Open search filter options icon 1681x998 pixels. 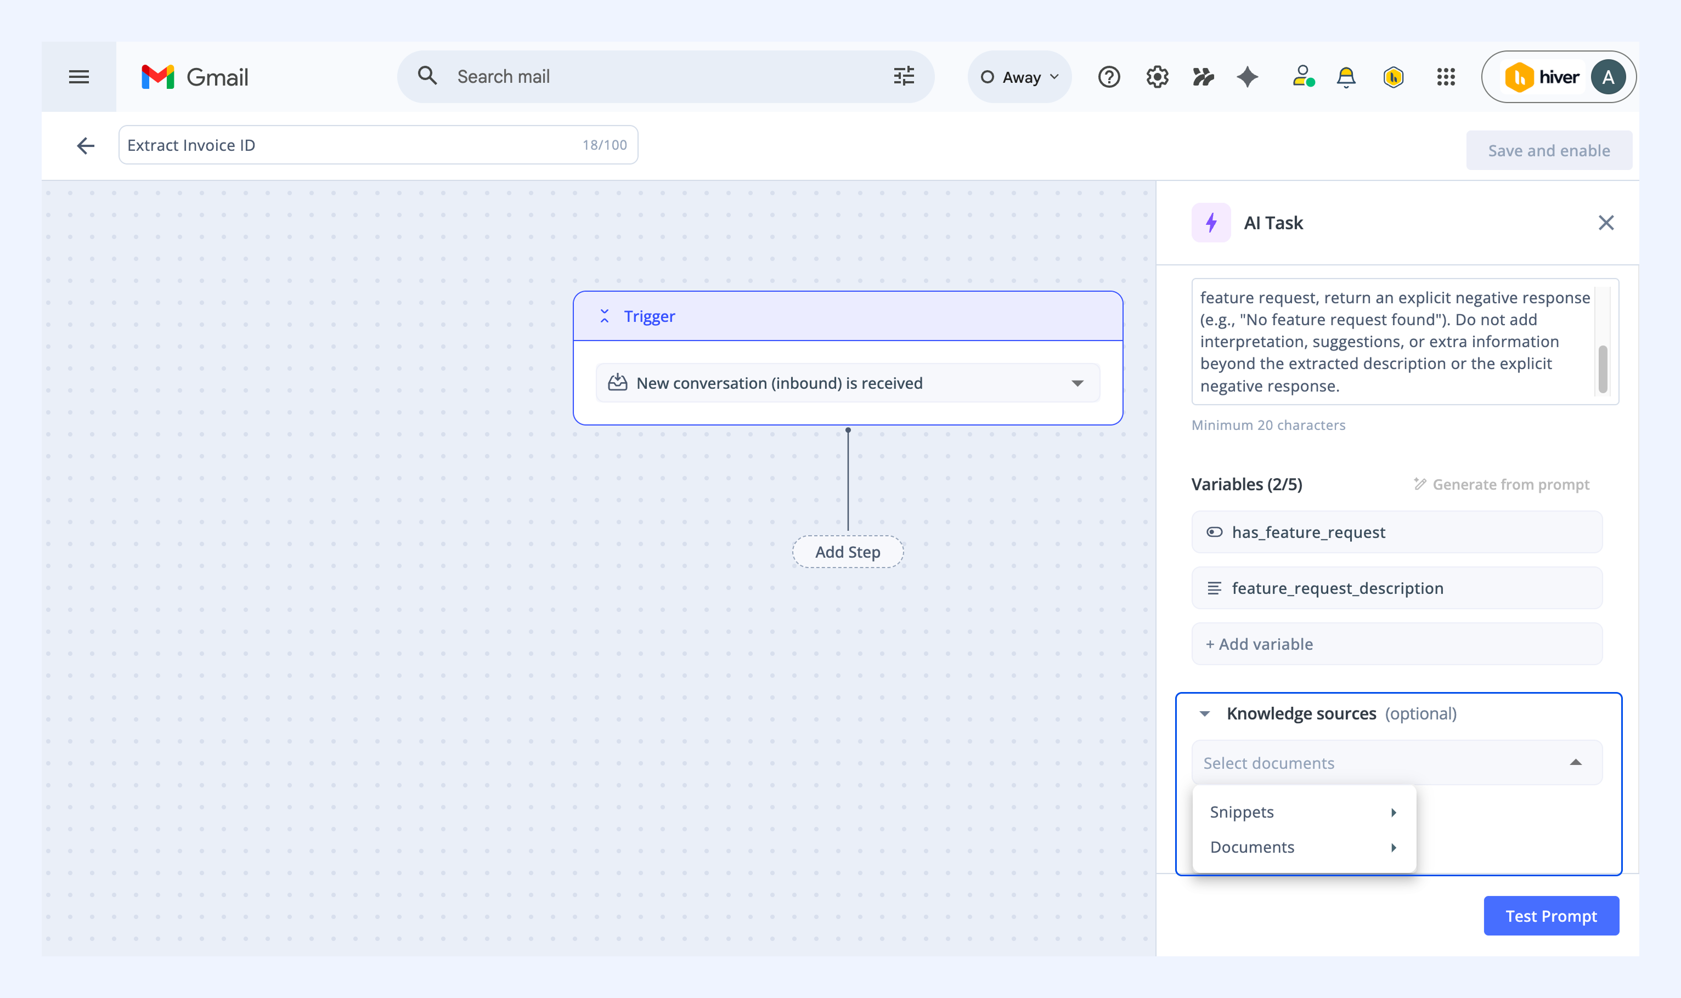(x=904, y=76)
